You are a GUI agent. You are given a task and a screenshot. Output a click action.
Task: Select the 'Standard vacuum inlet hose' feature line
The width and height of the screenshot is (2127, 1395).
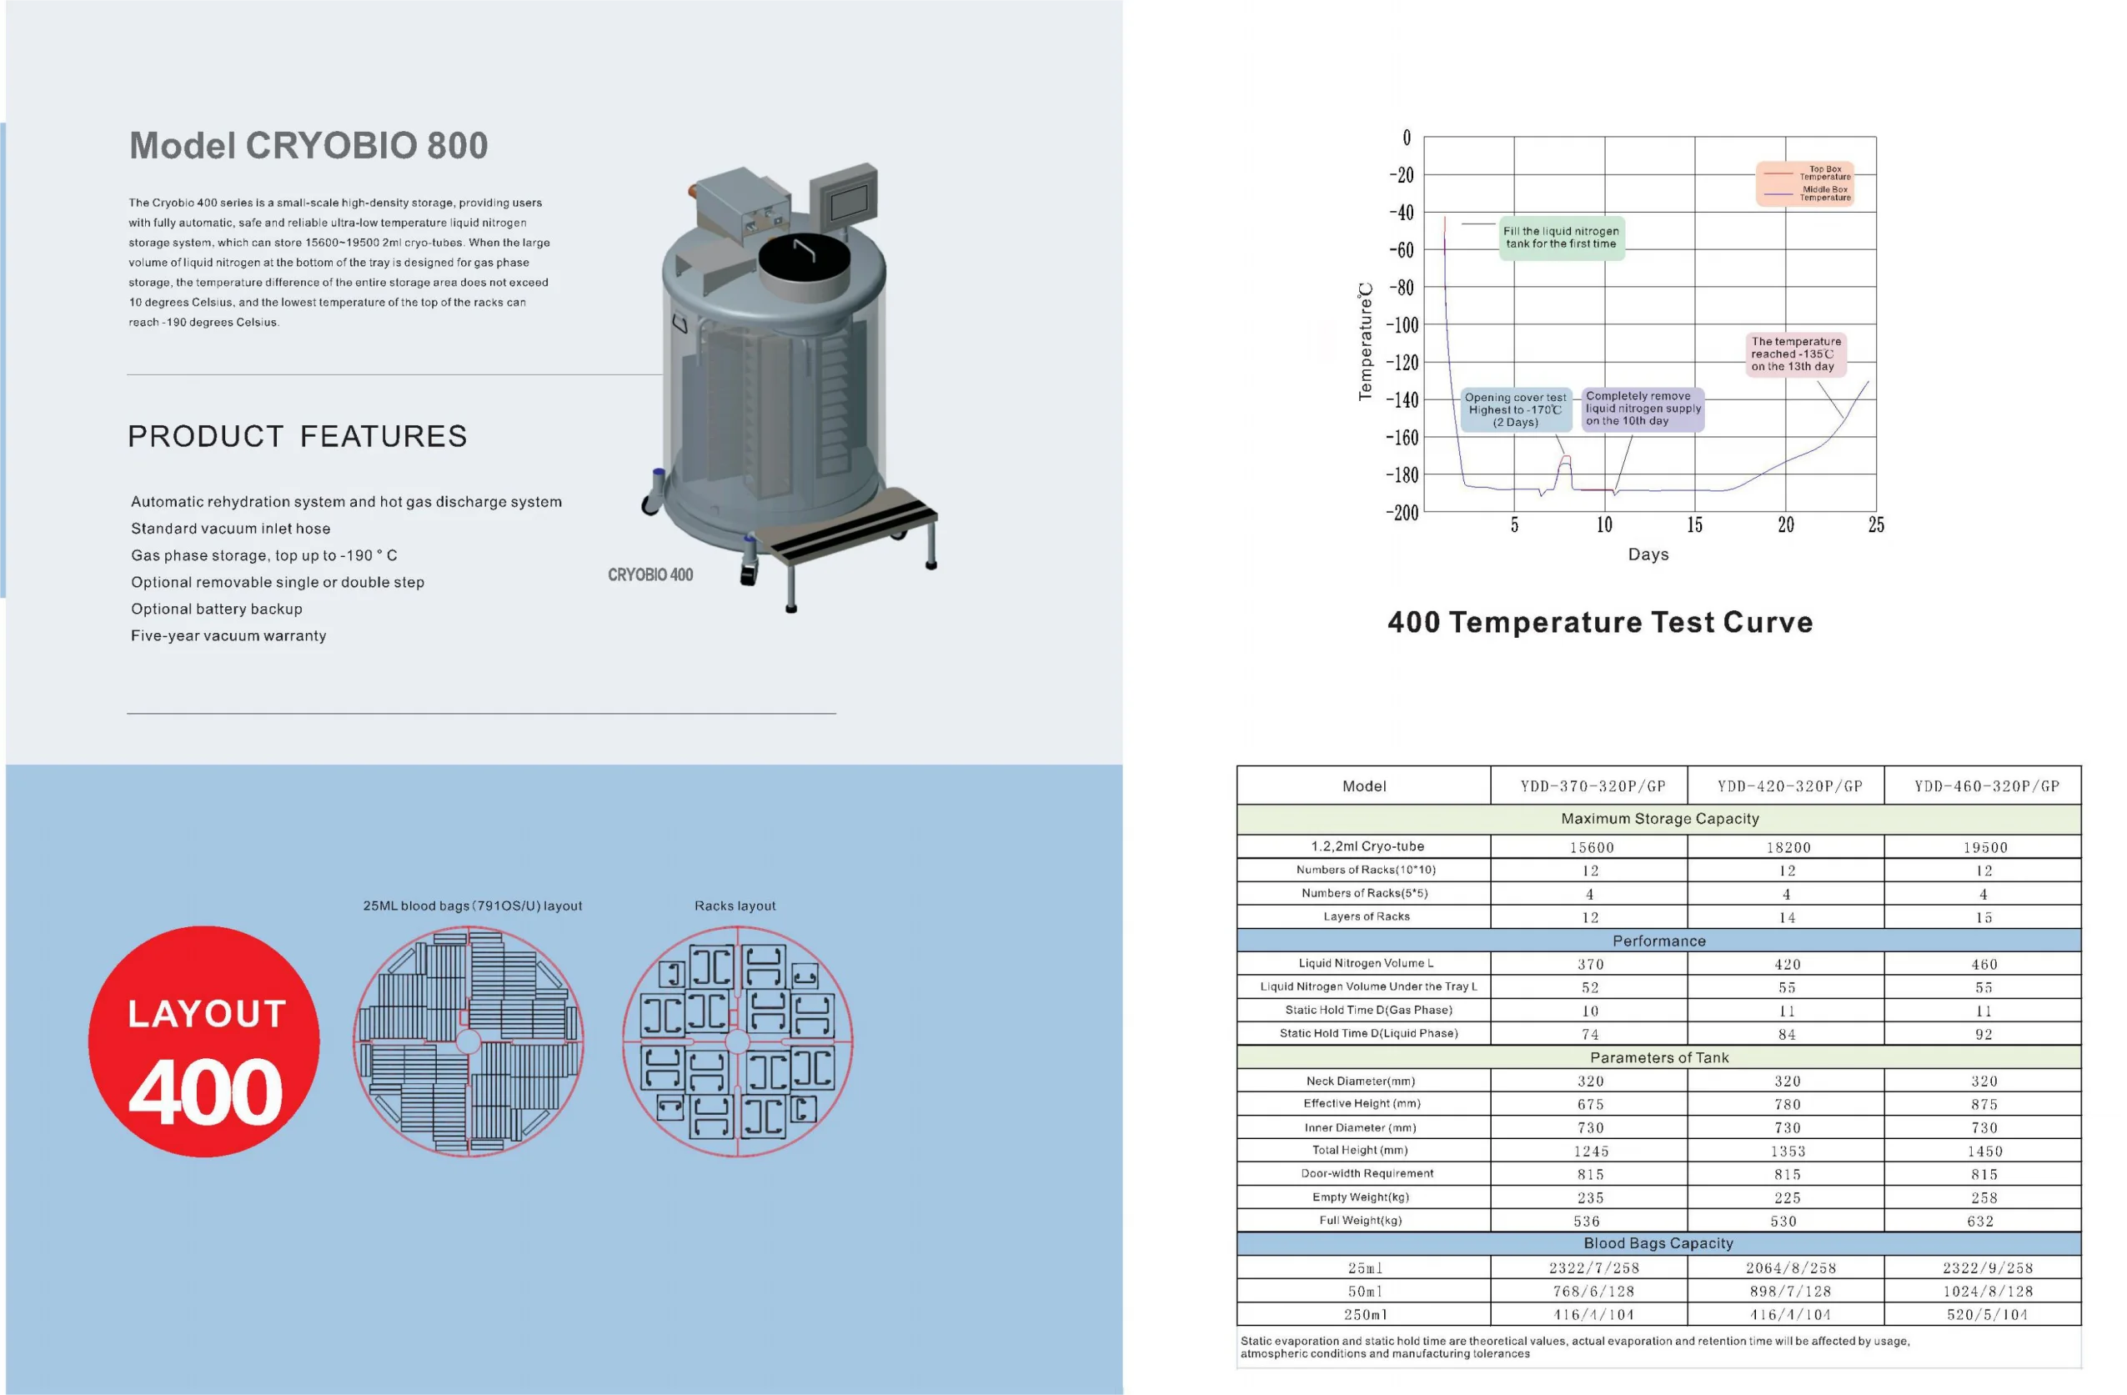(x=231, y=529)
